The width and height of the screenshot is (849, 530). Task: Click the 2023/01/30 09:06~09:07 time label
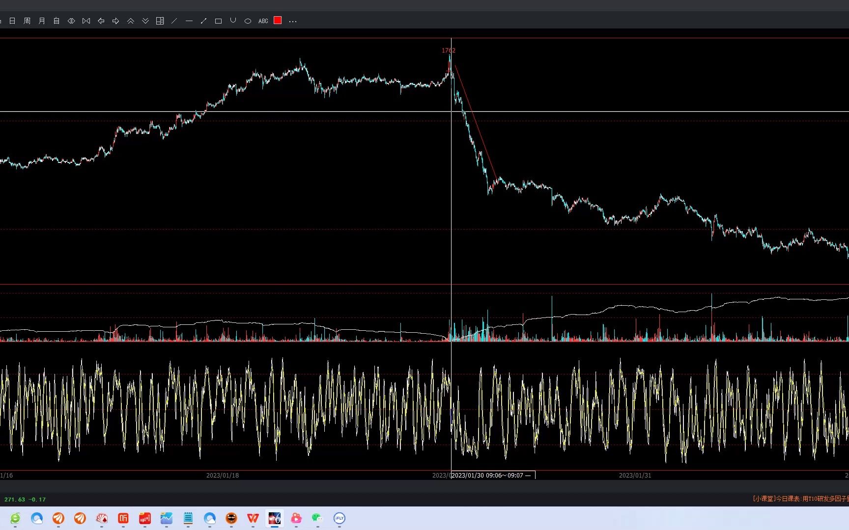coord(493,475)
